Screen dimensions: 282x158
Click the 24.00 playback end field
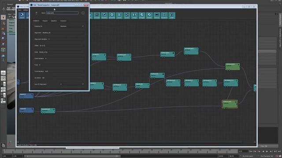tap(223, 156)
